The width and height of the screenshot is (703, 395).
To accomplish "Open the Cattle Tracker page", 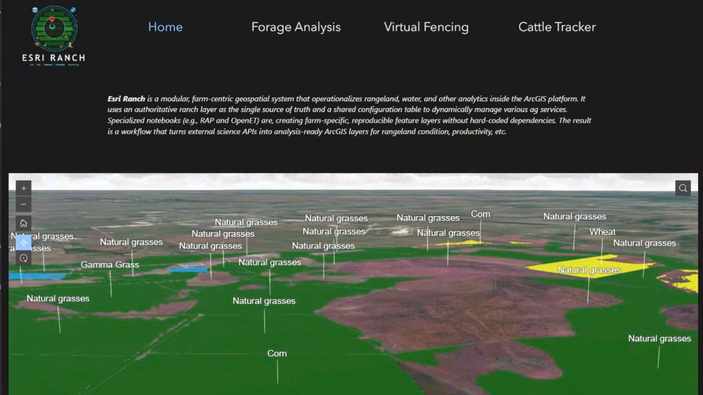I will pyautogui.click(x=557, y=27).
